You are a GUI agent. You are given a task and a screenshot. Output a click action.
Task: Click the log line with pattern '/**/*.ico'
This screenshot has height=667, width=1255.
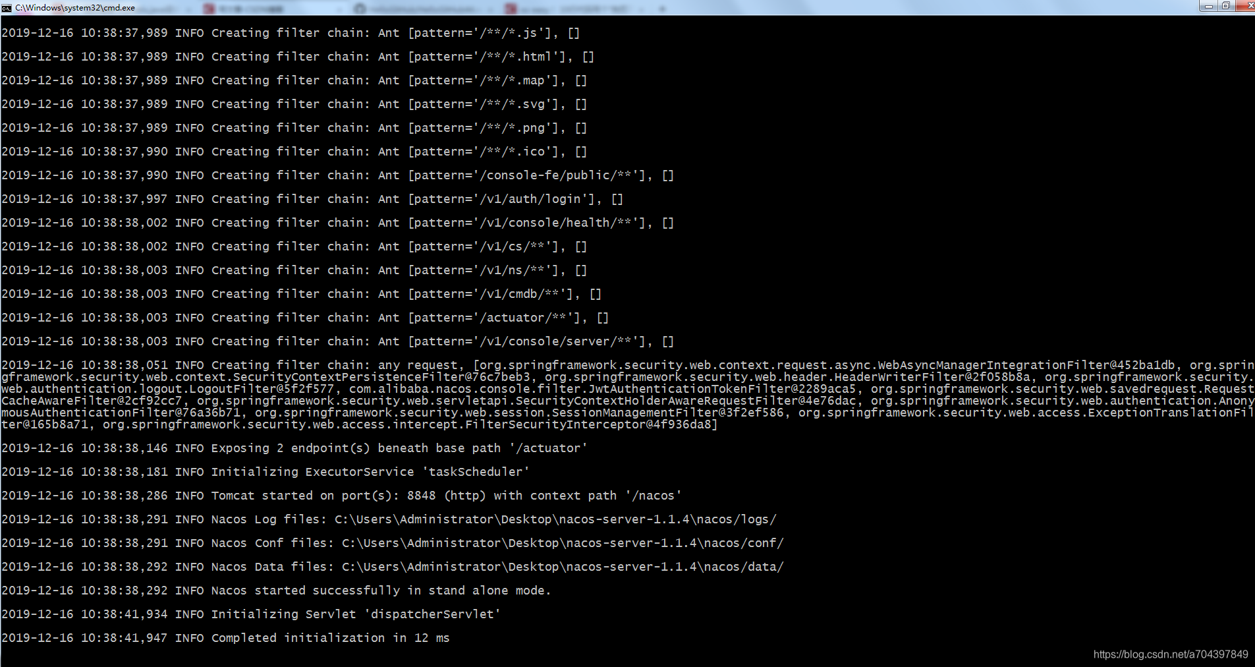[x=294, y=152]
